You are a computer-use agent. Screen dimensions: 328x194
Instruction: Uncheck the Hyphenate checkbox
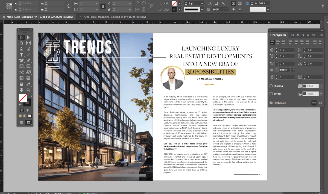pyautogui.click(x=271, y=103)
